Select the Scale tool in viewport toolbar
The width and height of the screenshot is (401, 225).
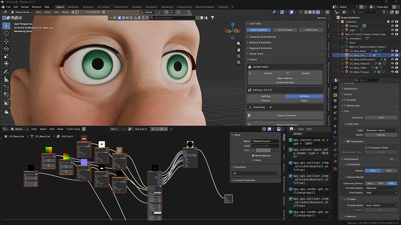click(x=6, y=56)
